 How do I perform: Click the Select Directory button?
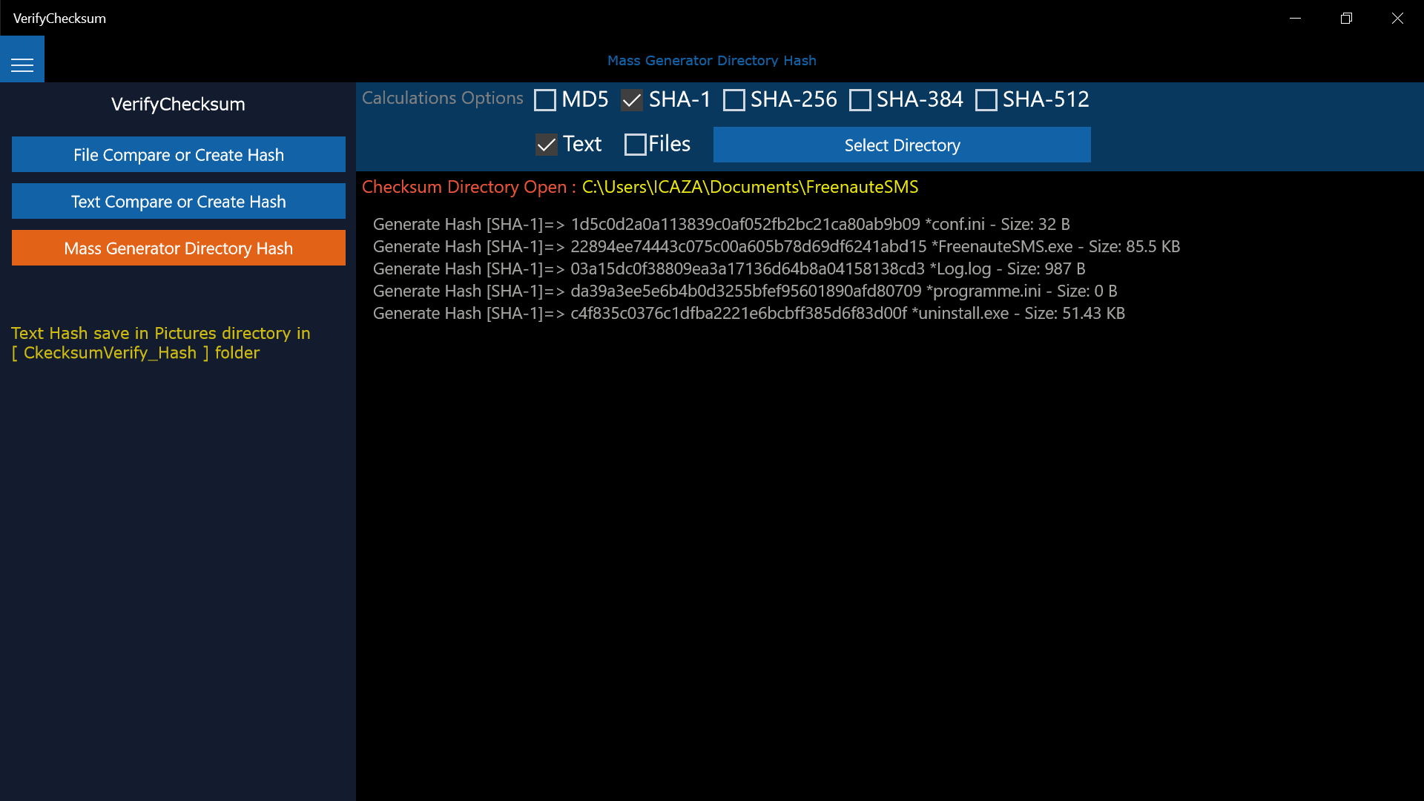pos(902,145)
